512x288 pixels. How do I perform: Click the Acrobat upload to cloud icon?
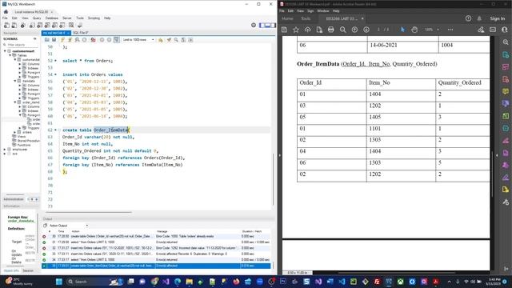tap(307, 30)
